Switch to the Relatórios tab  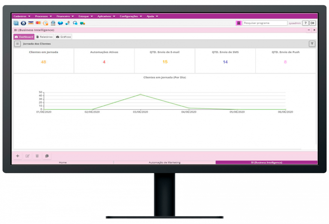[45, 37]
